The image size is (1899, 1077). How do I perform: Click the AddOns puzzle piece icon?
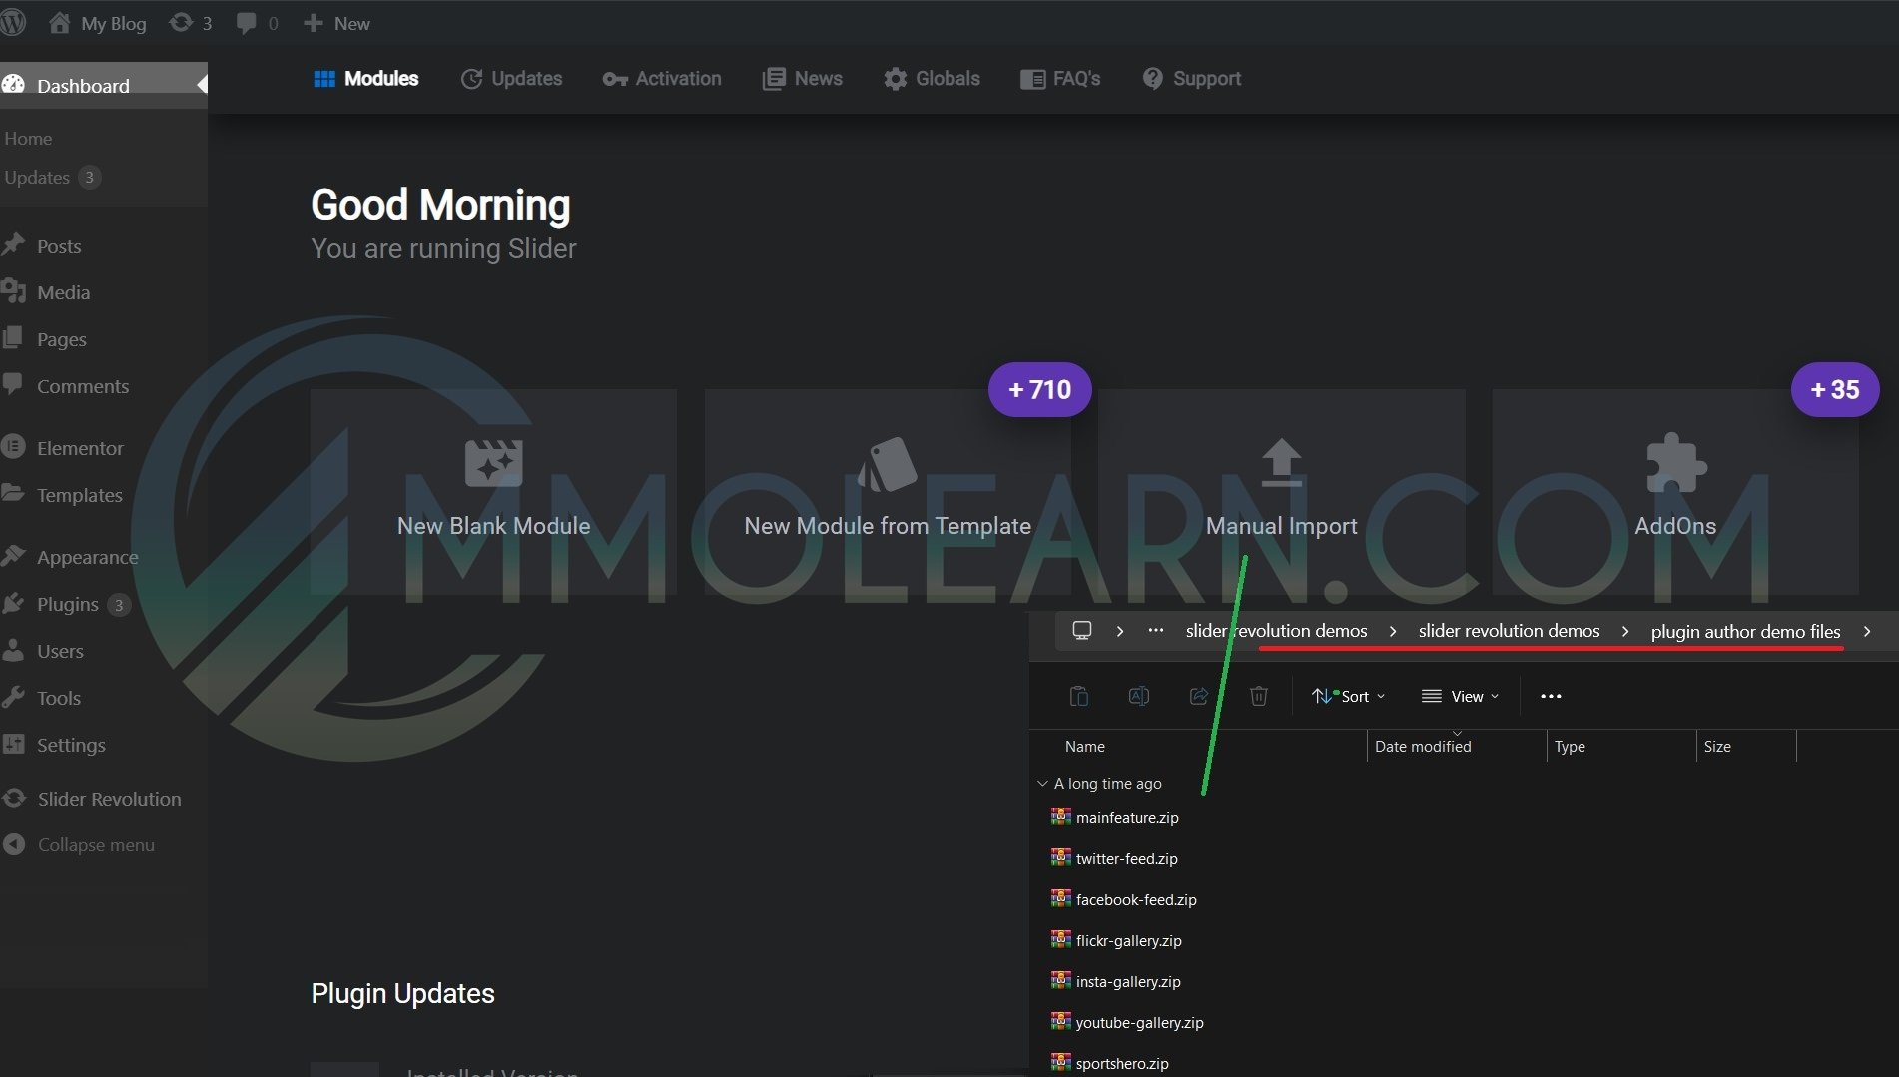(x=1675, y=463)
